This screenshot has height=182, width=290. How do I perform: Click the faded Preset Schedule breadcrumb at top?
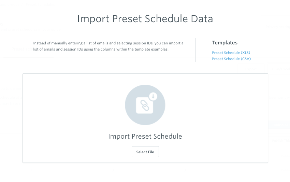click(x=40, y=4)
